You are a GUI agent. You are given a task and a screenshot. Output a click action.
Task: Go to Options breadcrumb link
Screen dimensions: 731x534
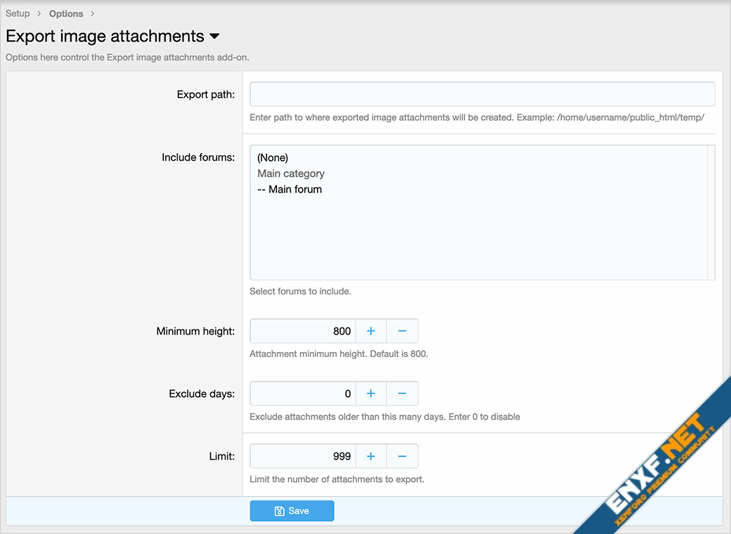coord(66,13)
